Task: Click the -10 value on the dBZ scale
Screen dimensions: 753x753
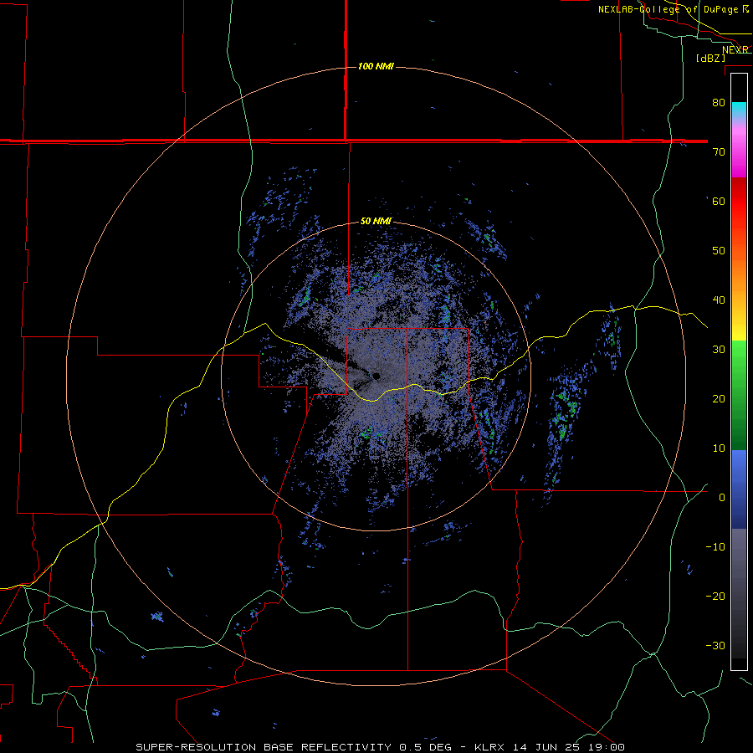Action: (x=715, y=546)
